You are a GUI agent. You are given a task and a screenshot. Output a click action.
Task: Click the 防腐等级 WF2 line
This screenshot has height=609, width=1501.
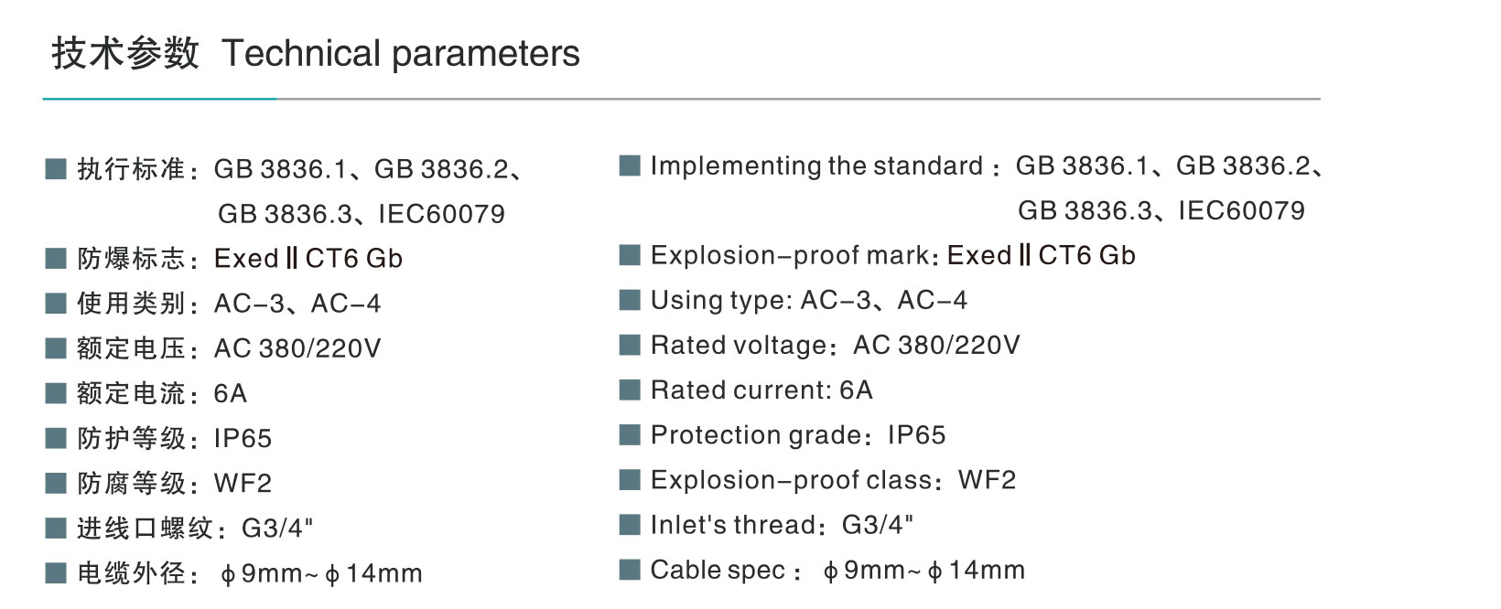point(174,484)
